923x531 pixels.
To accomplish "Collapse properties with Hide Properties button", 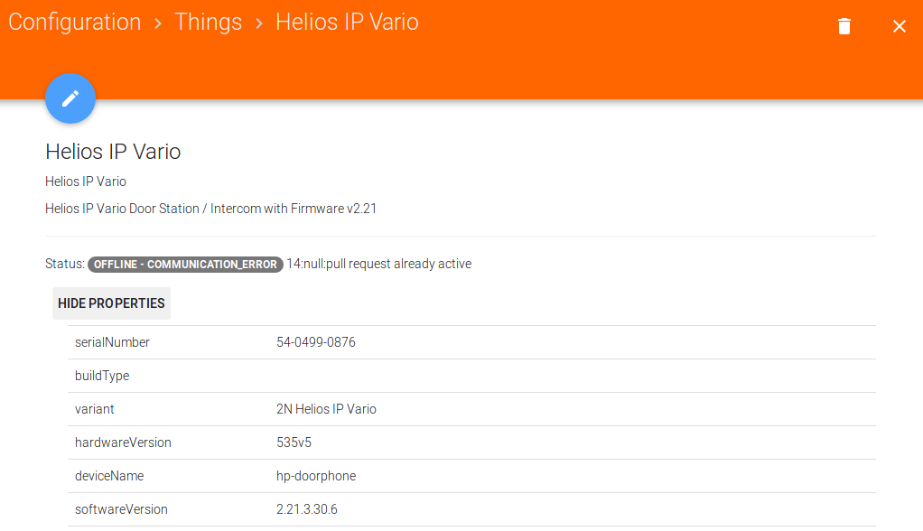I will 111,303.
